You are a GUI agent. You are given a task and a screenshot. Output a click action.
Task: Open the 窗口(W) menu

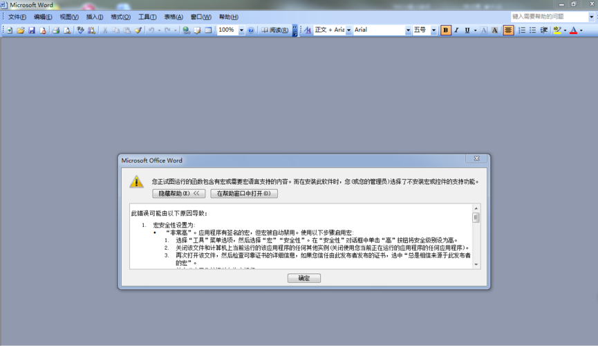tap(201, 17)
